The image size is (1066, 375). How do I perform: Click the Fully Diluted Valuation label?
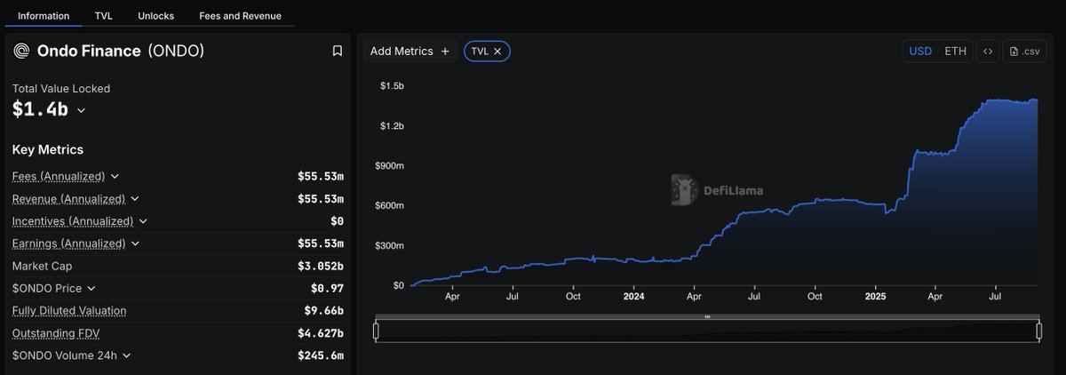click(x=69, y=311)
